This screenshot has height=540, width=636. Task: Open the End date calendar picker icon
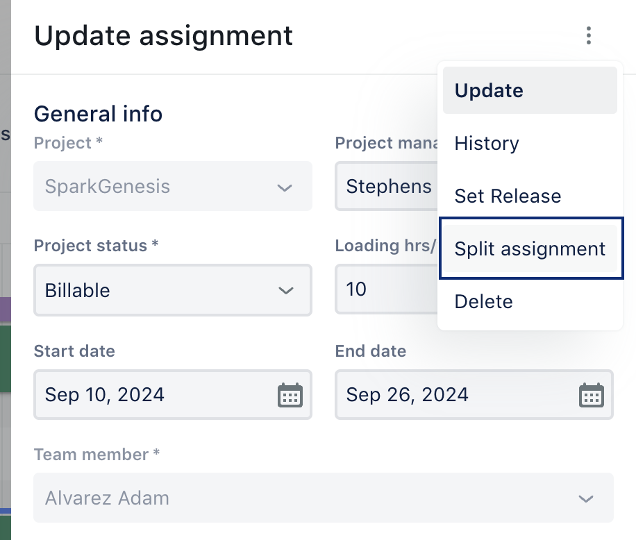coord(592,395)
